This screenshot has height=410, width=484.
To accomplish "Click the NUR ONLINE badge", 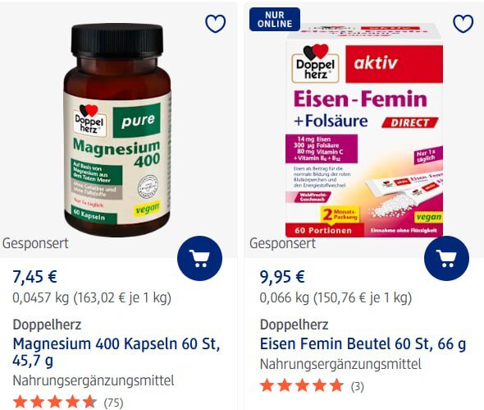I will pos(275,19).
